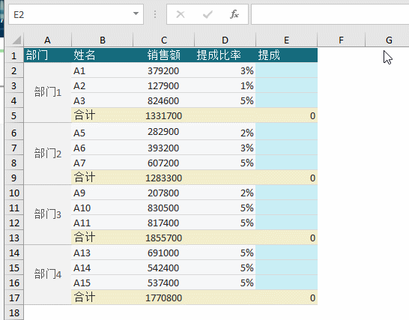Click the cancel X icon in formula bar
The width and height of the screenshot is (409, 320).
pos(181,14)
